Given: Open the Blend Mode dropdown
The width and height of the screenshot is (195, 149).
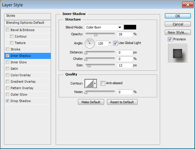Looking at the screenshot, I should coord(104,27).
